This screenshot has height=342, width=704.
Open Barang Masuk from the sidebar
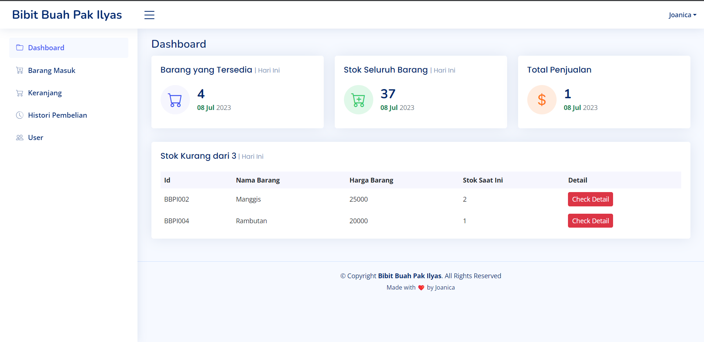click(51, 70)
